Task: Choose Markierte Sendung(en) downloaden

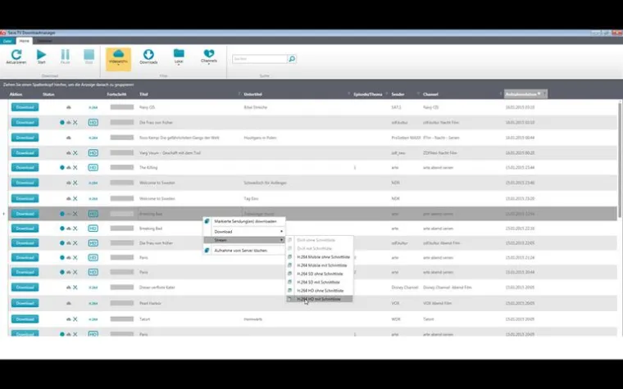Action: pos(243,221)
